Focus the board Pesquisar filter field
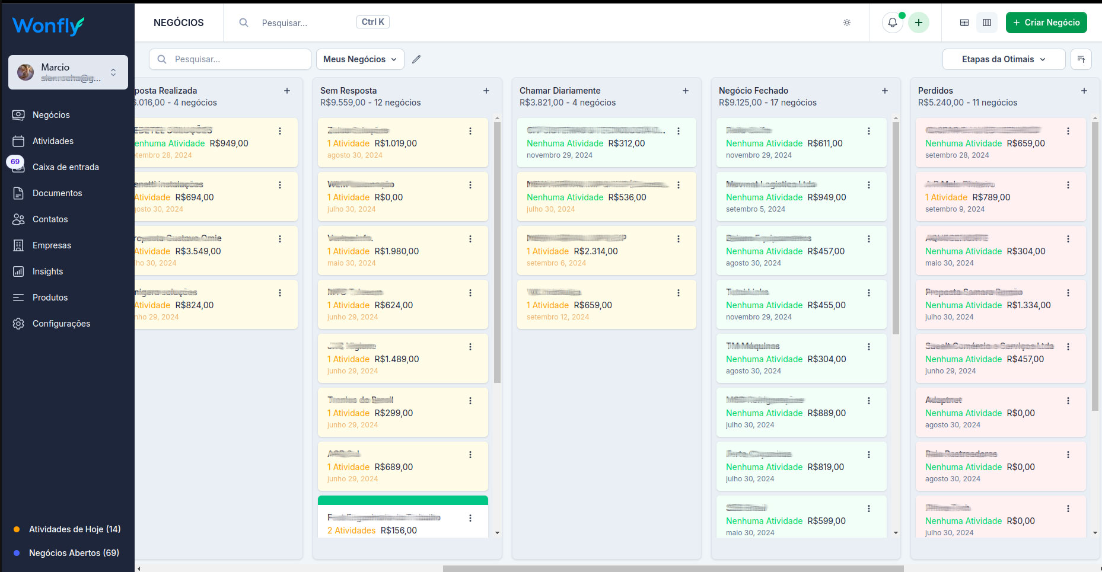The height and width of the screenshot is (572, 1102). point(230,59)
